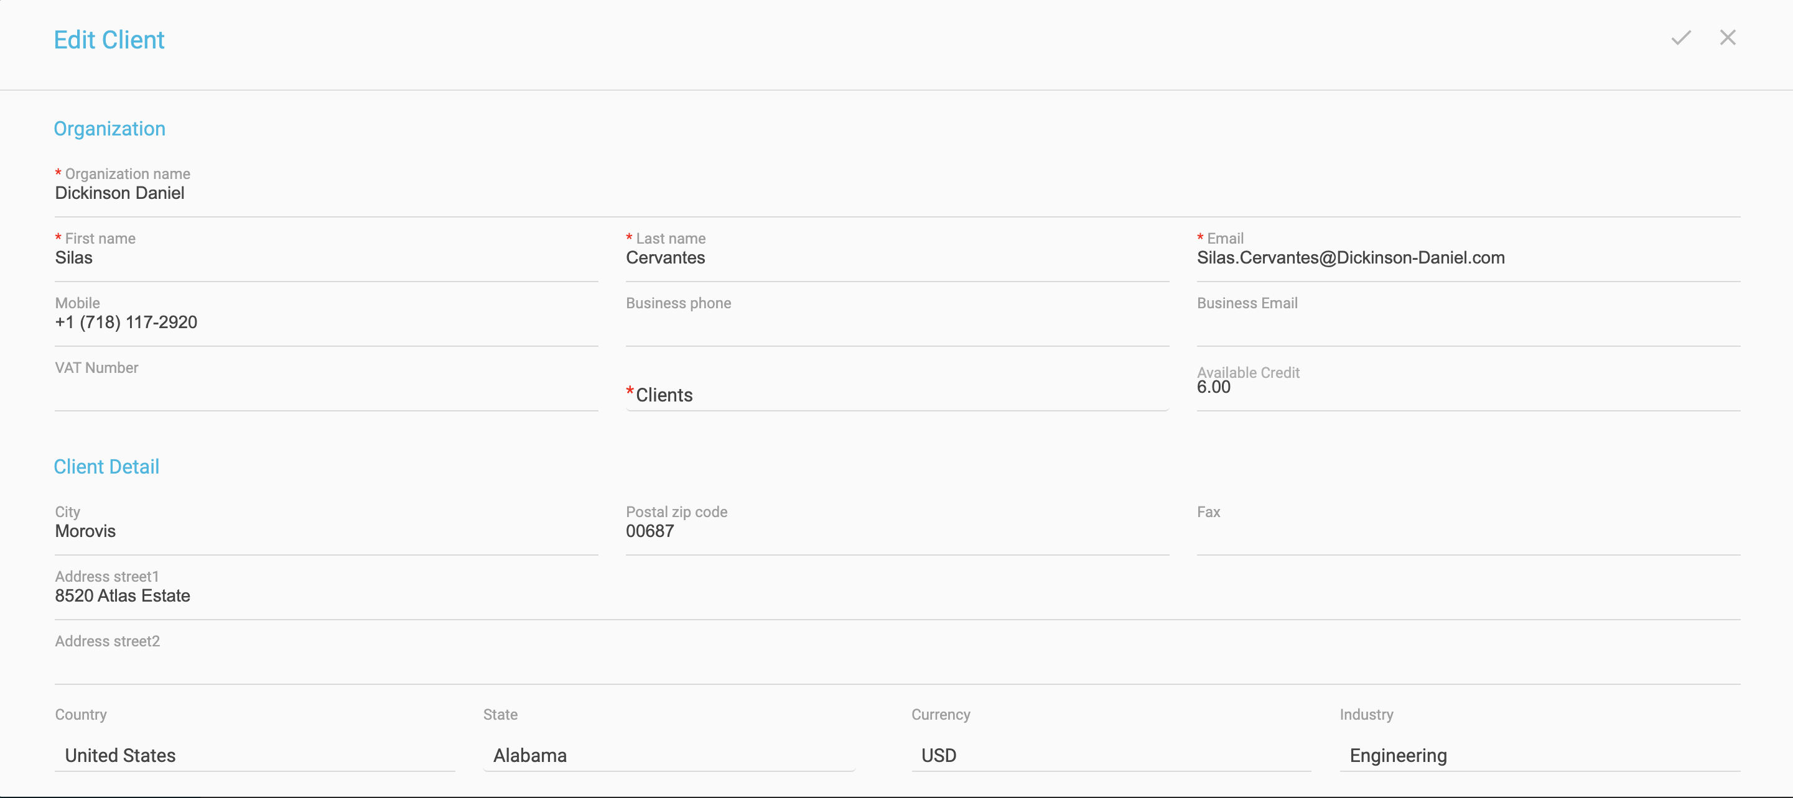Change the Currency dropdown from USD
This screenshot has width=1793, height=798.
[x=1111, y=755]
